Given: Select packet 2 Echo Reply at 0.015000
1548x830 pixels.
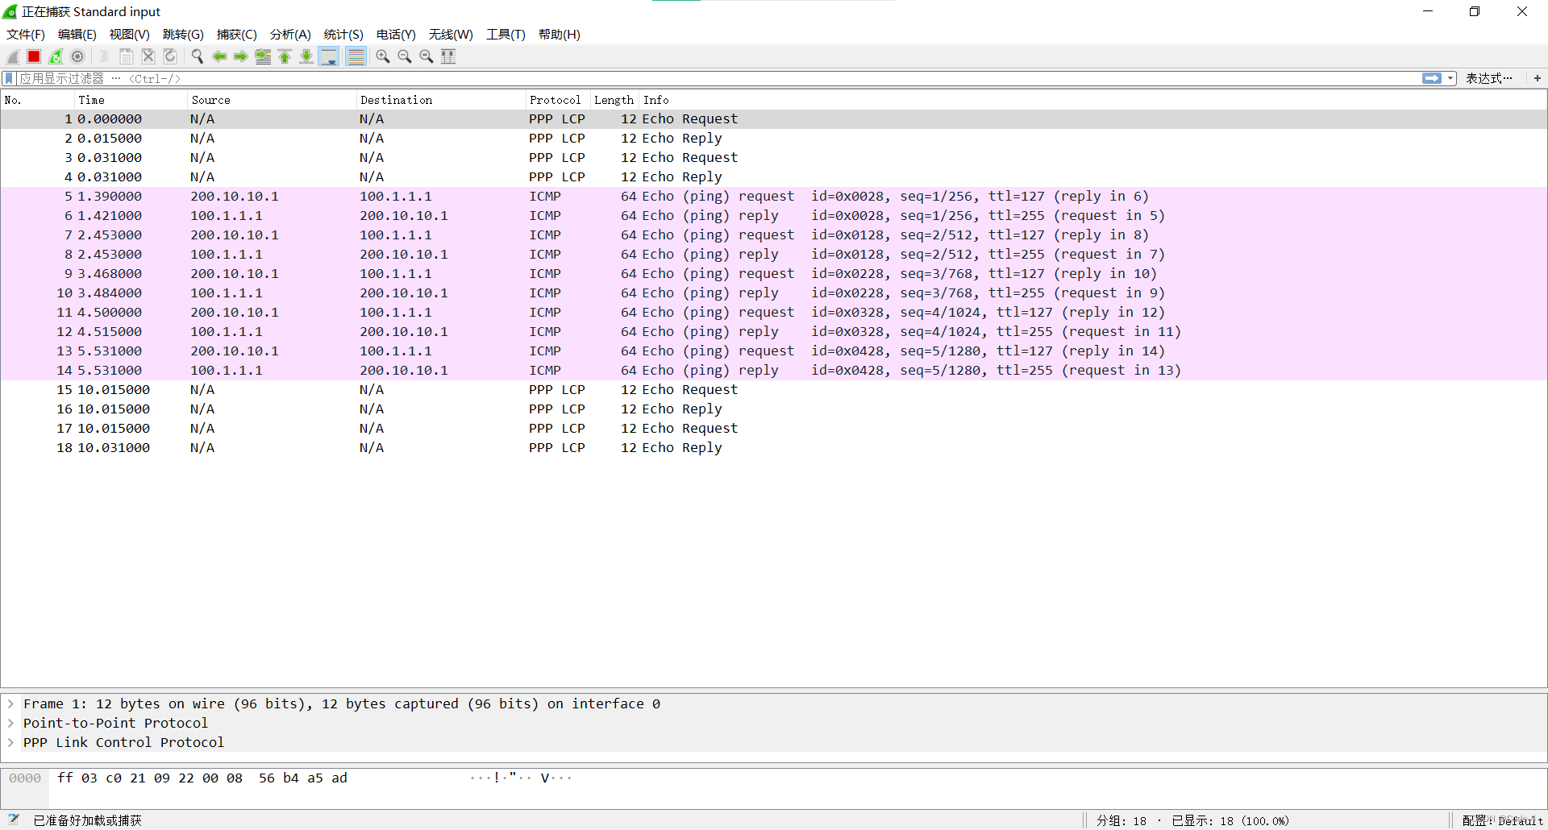Looking at the screenshot, I should click(x=773, y=139).
